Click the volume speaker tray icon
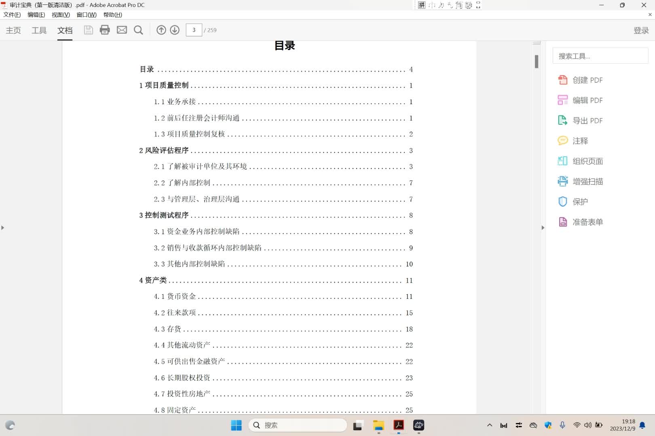655x436 pixels. click(x=588, y=425)
